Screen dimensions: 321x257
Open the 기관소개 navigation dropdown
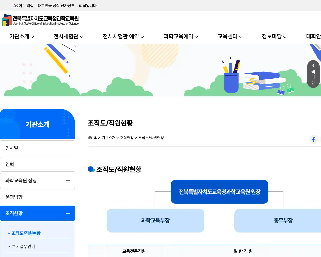(x=21, y=36)
